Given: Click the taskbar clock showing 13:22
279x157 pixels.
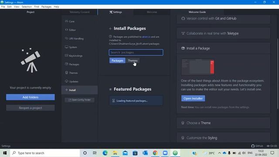Looking at the screenshot, I should coord(261,153).
